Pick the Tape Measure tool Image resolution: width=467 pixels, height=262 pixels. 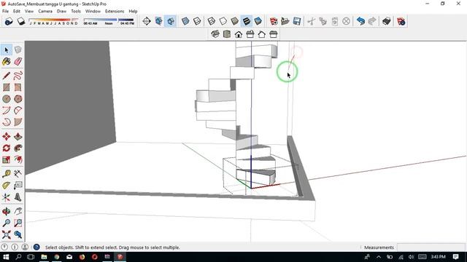[x=7, y=173]
